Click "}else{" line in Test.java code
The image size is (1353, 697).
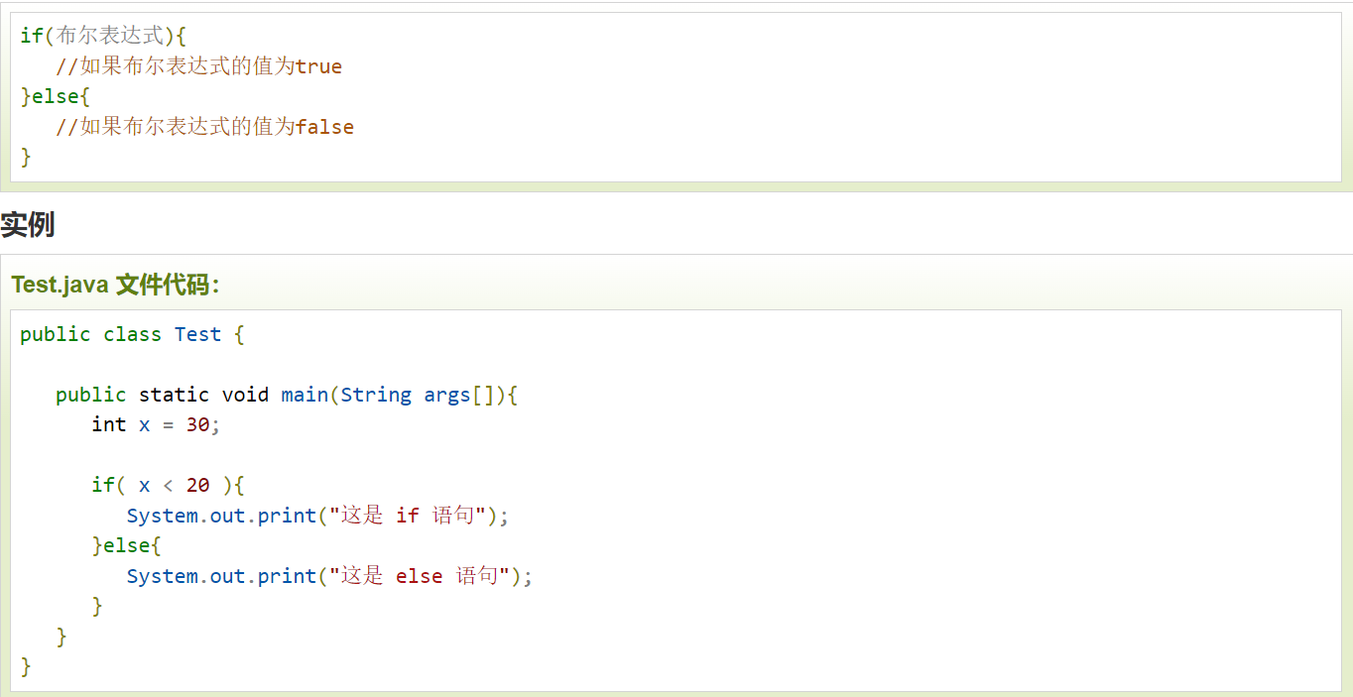(127, 545)
